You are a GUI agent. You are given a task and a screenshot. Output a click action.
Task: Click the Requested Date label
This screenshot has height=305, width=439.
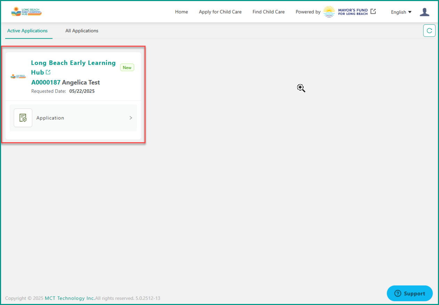pos(49,91)
